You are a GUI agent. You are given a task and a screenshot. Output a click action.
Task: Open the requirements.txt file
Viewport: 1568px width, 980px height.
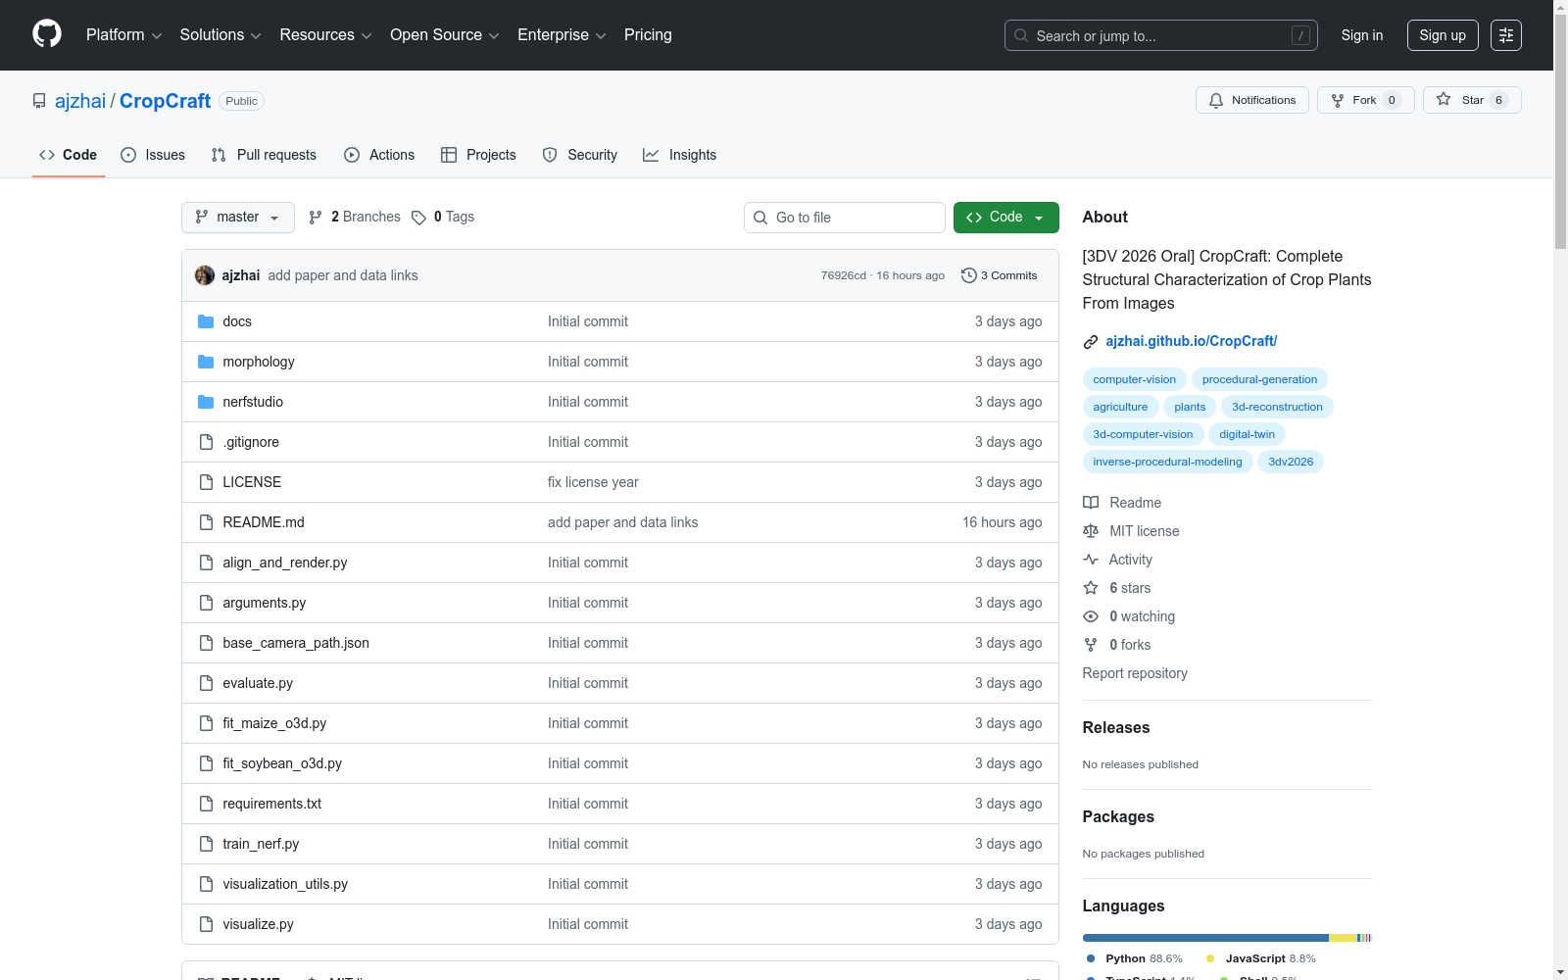[x=272, y=804]
